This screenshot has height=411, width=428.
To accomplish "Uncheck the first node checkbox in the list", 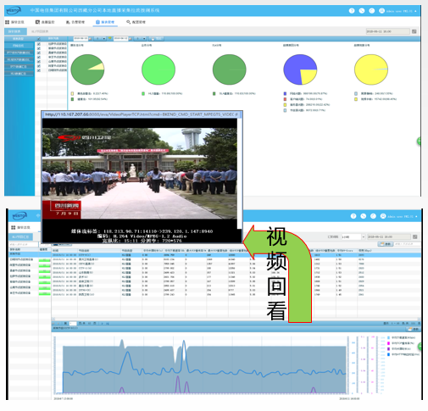I will tap(39, 44).
